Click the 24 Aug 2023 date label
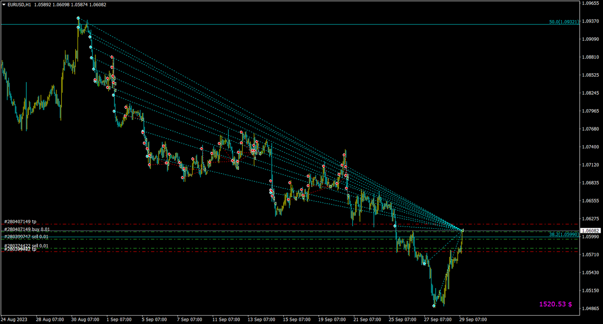 14,320
